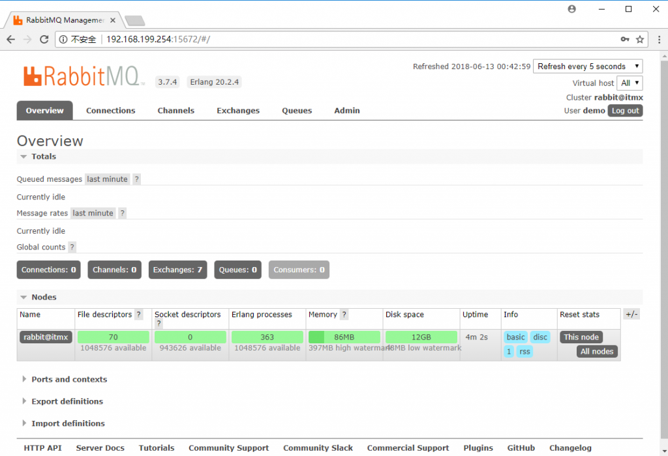Image resolution: width=668 pixels, height=456 pixels.
Task: Reload the page with the refresh icon
Action: coord(44,39)
